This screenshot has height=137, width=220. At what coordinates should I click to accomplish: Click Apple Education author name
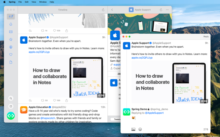(38, 107)
